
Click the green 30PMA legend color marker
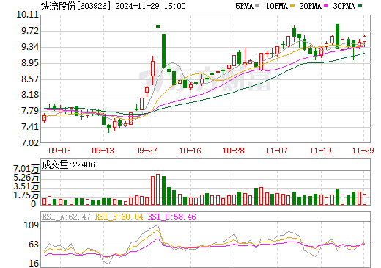[359, 6]
